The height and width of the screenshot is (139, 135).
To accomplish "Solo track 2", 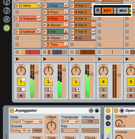I will (48, 90).
